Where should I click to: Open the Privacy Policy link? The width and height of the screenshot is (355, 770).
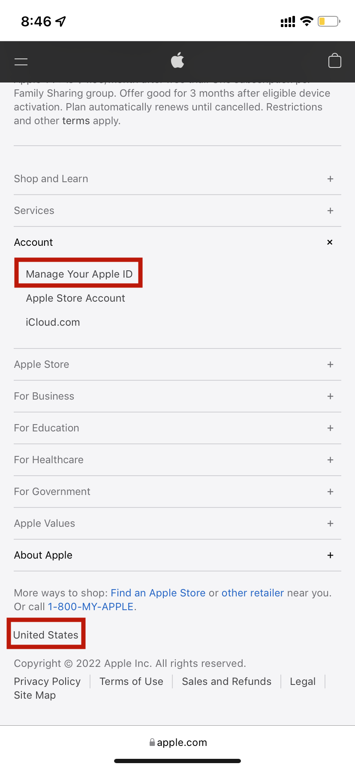coord(47,681)
